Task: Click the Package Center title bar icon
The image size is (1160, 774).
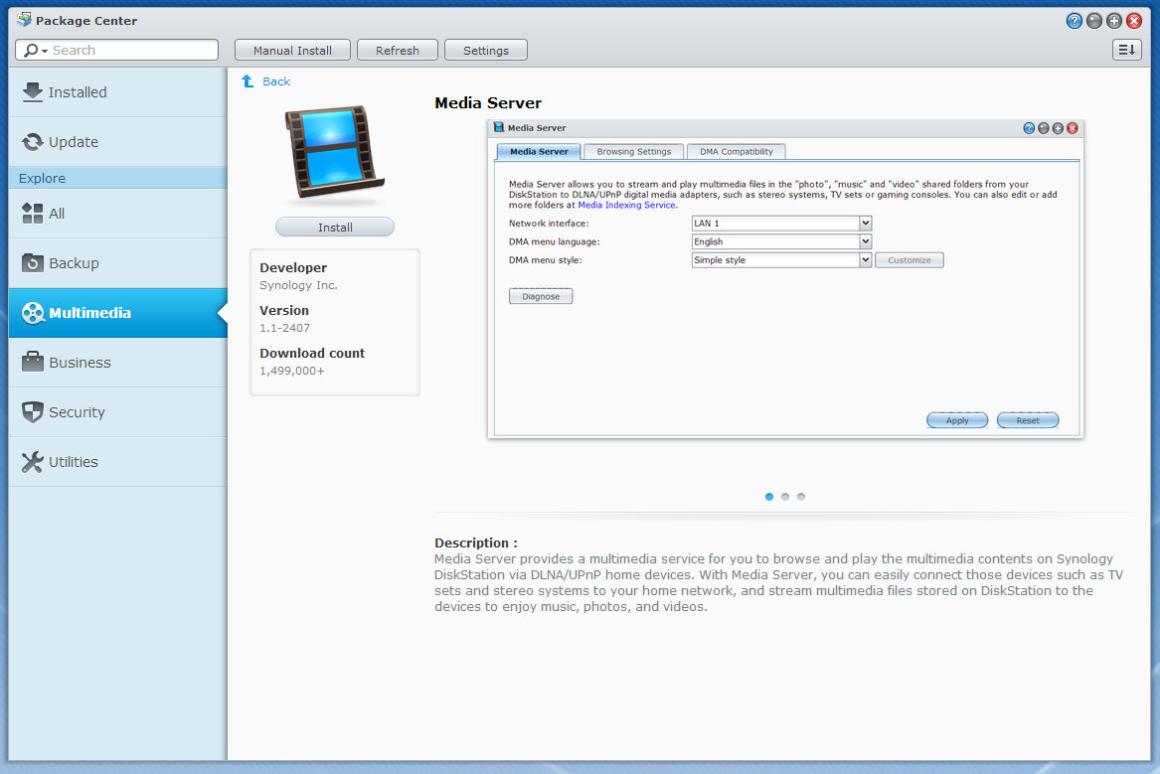Action: pos(25,19)
